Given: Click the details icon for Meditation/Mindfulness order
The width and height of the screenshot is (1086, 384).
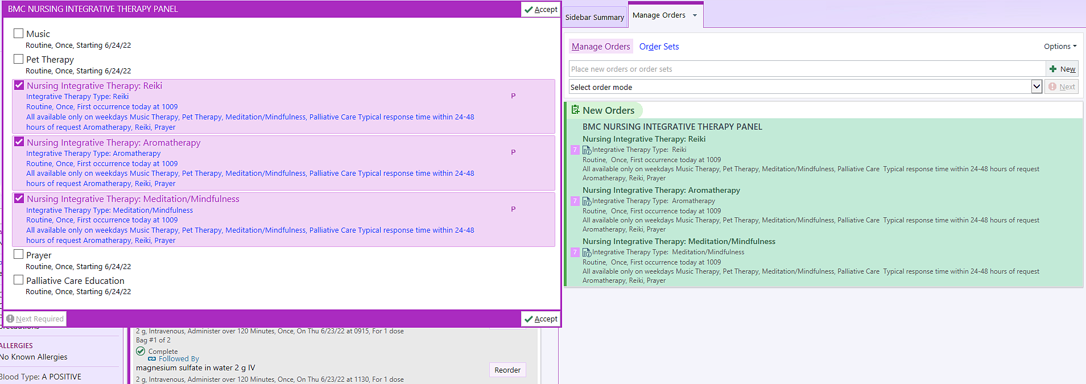Looking at the screenshot, I should pyautogui.click(x=587, y=253).
